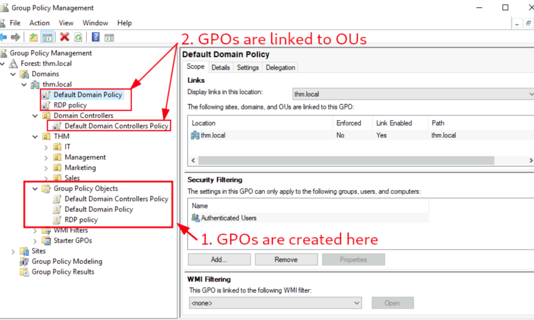Select the Domains container icon in the tree
The height and width of the screenshot is (320, 534).
point(25,74)
